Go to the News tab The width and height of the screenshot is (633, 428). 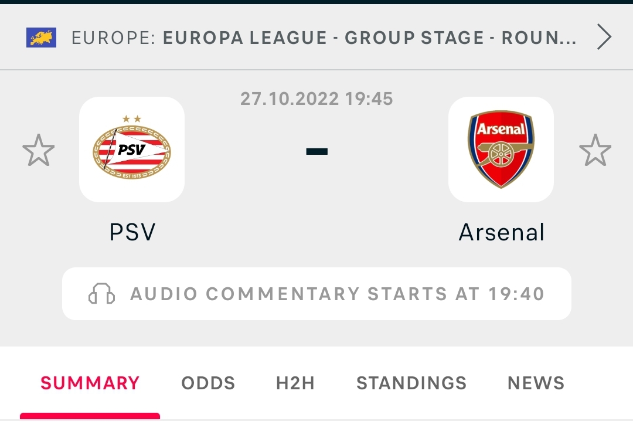click(536, 383)
